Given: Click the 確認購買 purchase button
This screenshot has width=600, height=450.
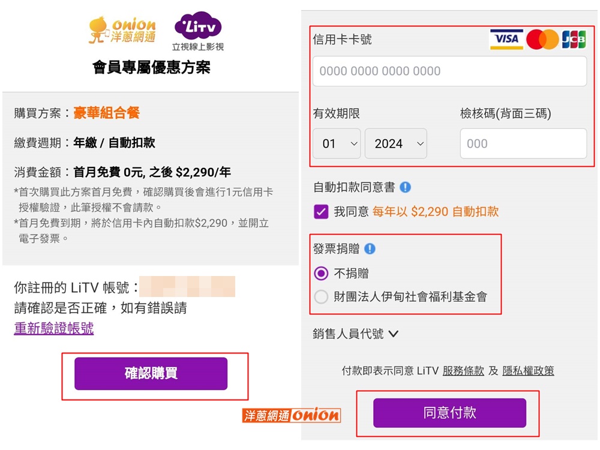Looking at the screenshot, I should (x=151, y=373).
